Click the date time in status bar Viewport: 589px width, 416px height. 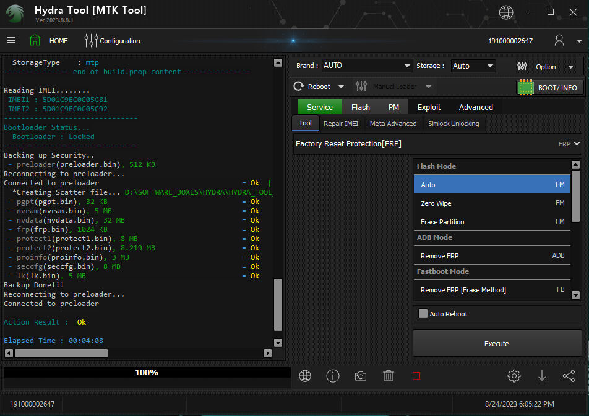520,404
